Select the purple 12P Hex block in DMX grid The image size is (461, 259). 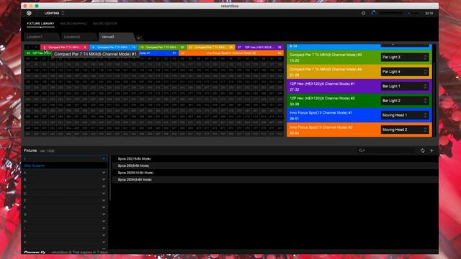(x=259, y=47)
